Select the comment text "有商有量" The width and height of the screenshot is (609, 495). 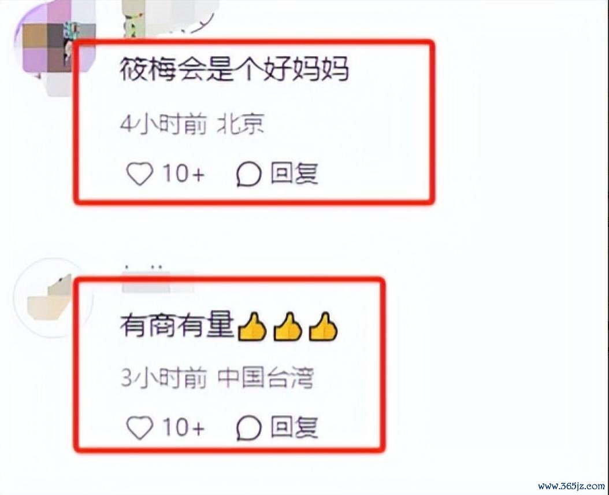pos(177,326)
